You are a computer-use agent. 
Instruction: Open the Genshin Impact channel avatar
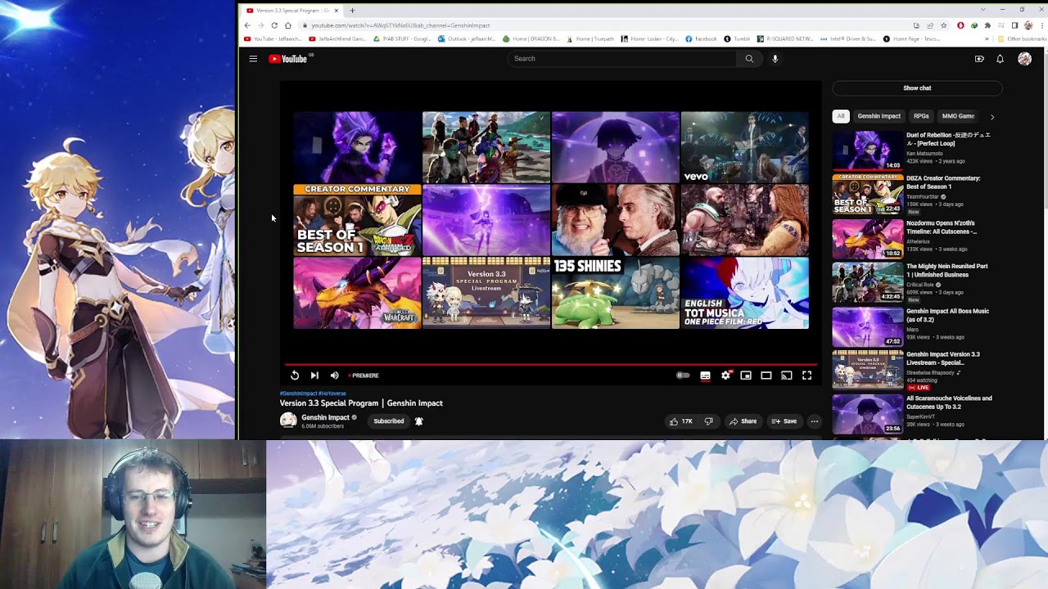288,420
